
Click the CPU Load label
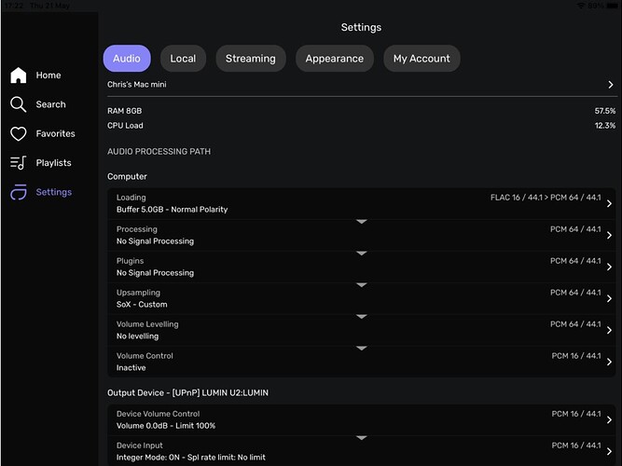tap(125, 126)
